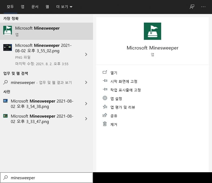Click the star icon for 앱 평가 및 리뷰
The image size is (212, 183).
[105, 107]
